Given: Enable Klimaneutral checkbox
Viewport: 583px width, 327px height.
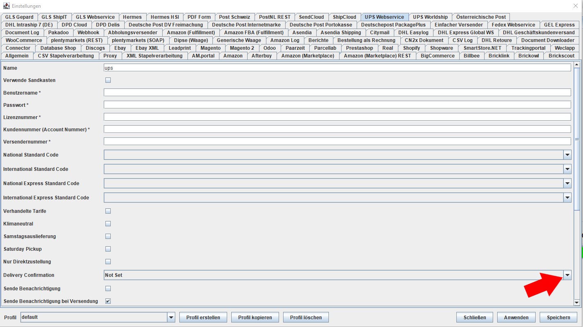Looking at the screenshot, I should [108, 224].
